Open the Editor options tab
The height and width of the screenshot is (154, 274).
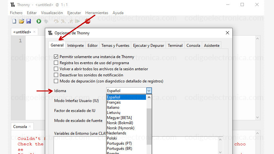pyautogui.click(x=92, y=46)
